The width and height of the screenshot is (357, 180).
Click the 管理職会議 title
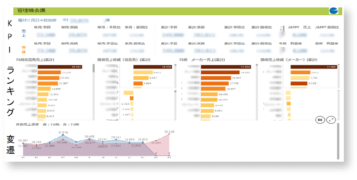click(31, 10)
